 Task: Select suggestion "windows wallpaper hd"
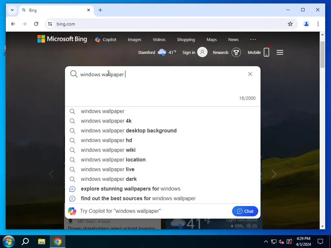[x=163, y=140]
